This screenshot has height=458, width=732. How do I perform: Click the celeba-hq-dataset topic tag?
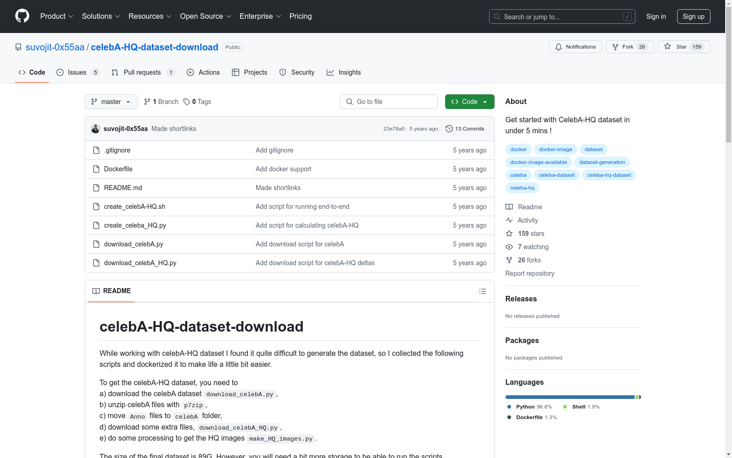pyautogui.click(x=609, y=175)
